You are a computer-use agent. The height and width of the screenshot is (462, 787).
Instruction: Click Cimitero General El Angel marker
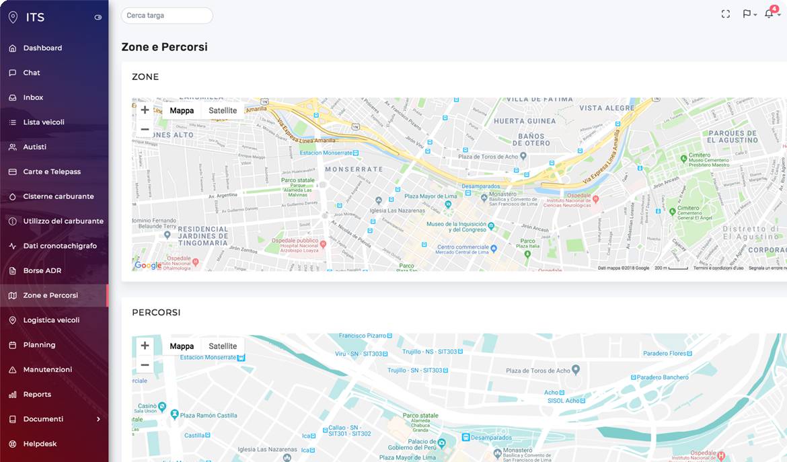(672, 212)
